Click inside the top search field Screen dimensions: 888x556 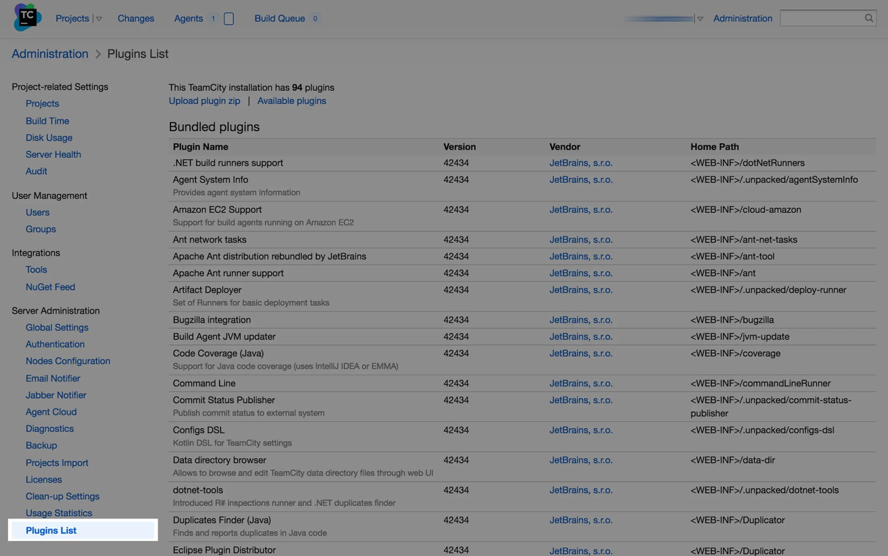[821, 18]
